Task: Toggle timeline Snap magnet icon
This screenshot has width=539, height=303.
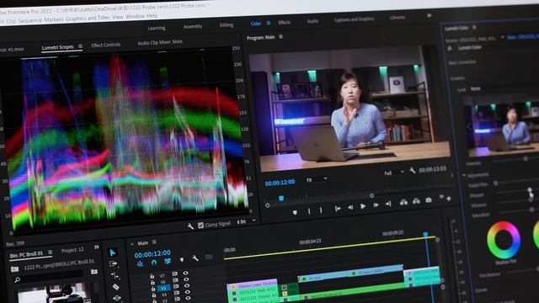Action: (x=153, y=263)
